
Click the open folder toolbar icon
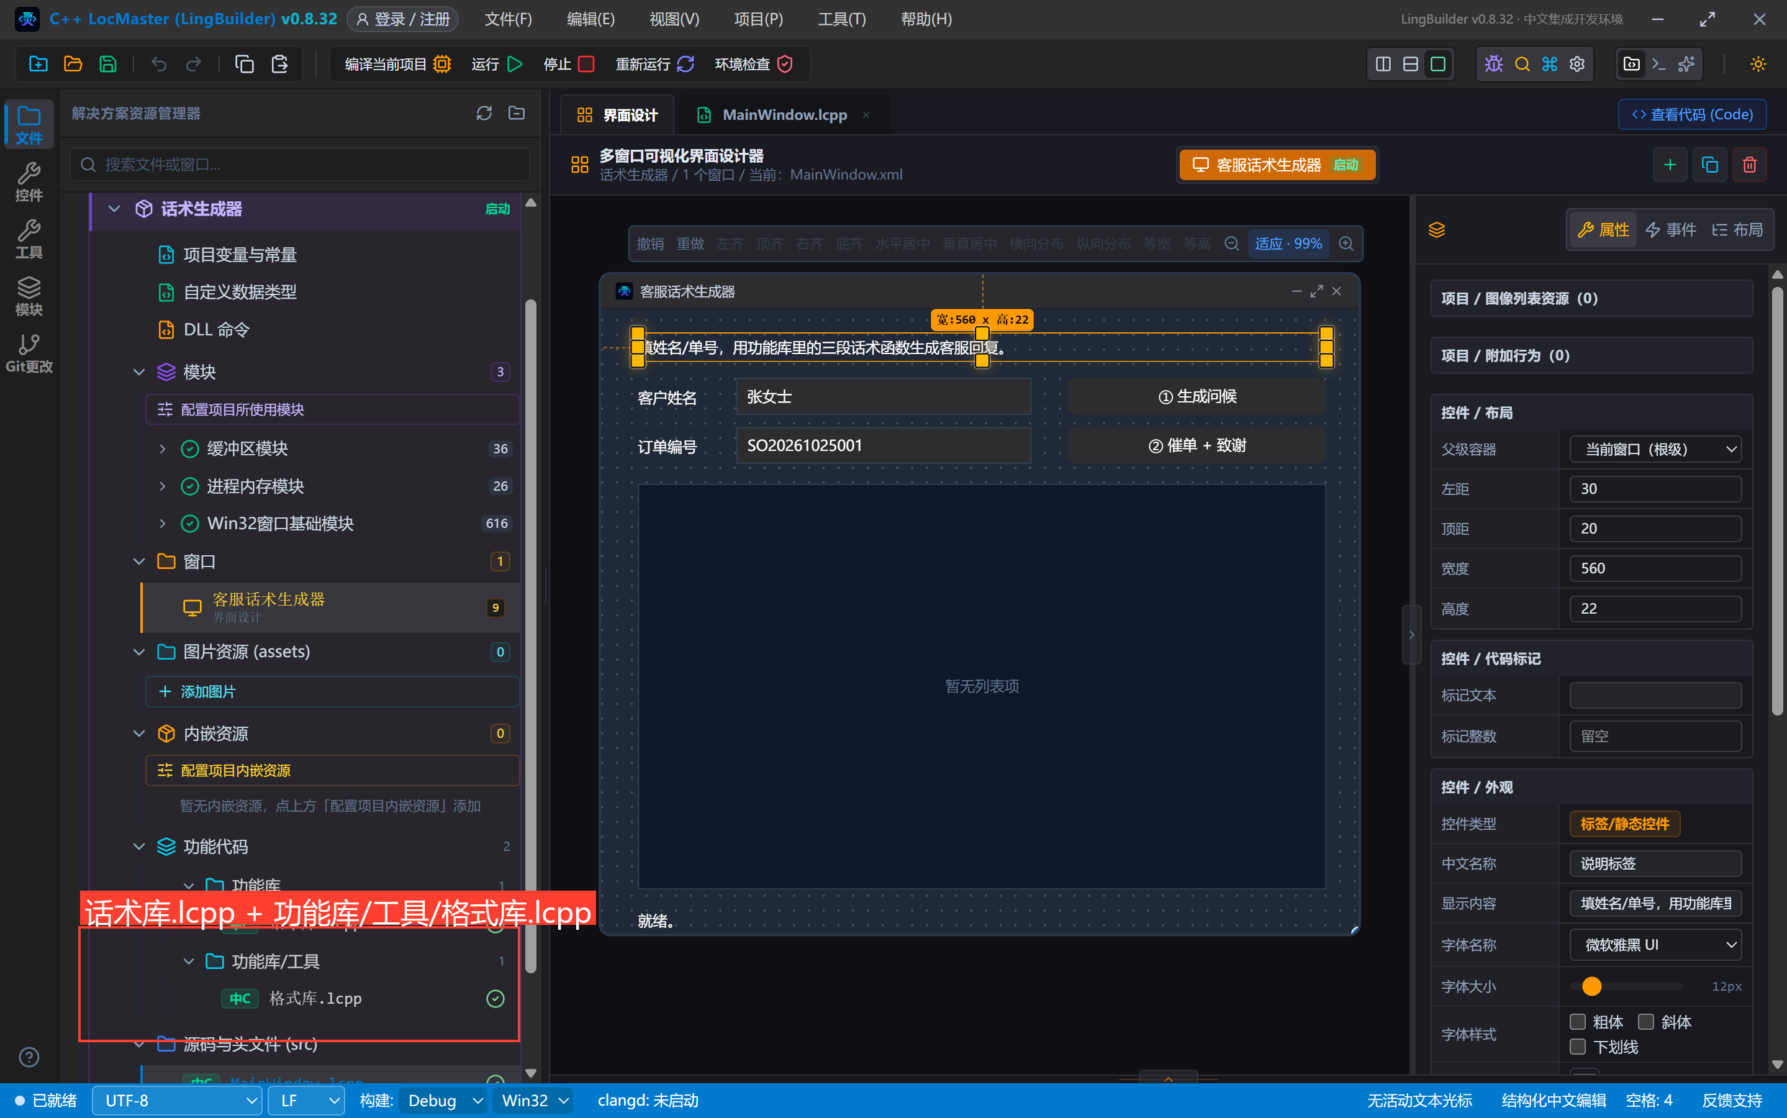click(x=73, y=65)
